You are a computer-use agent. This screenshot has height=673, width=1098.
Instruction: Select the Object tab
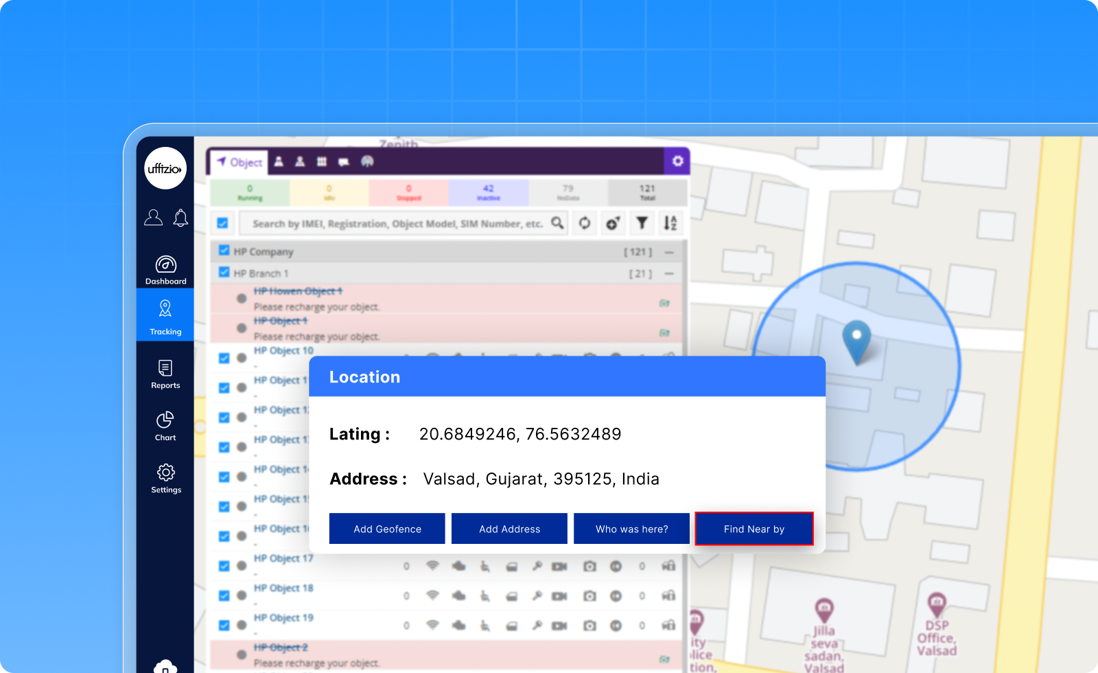(x=240, y=162)
